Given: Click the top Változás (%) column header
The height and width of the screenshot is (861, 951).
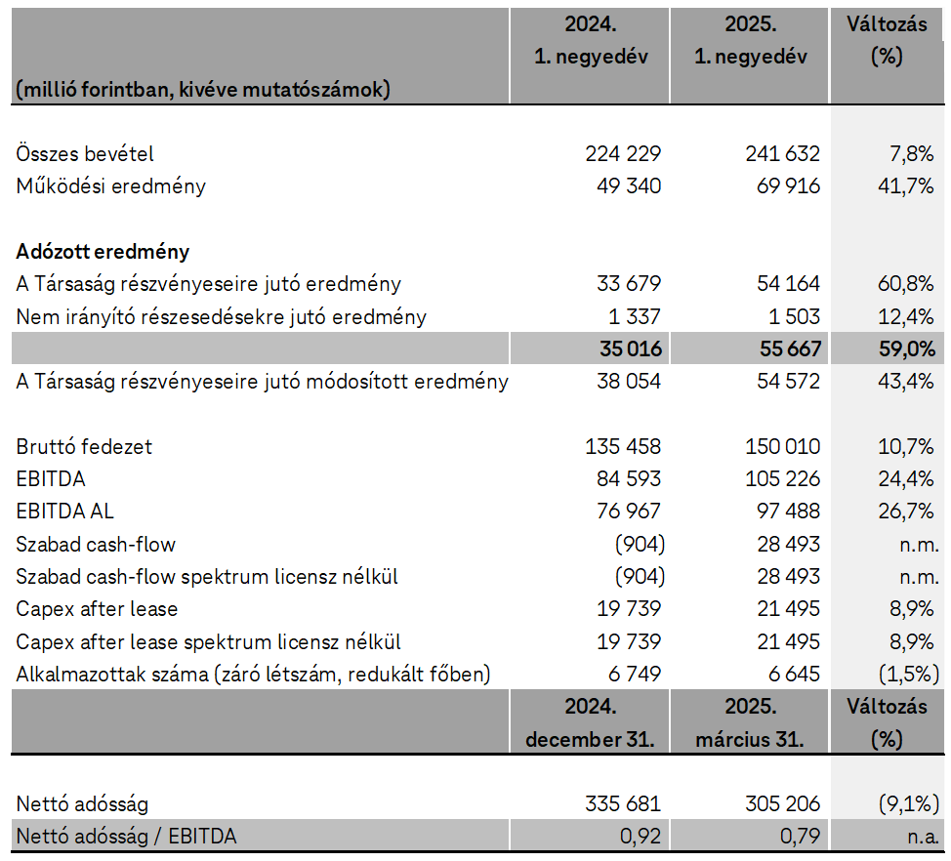Looking at the screenshot, I should [x=887, y=41].
